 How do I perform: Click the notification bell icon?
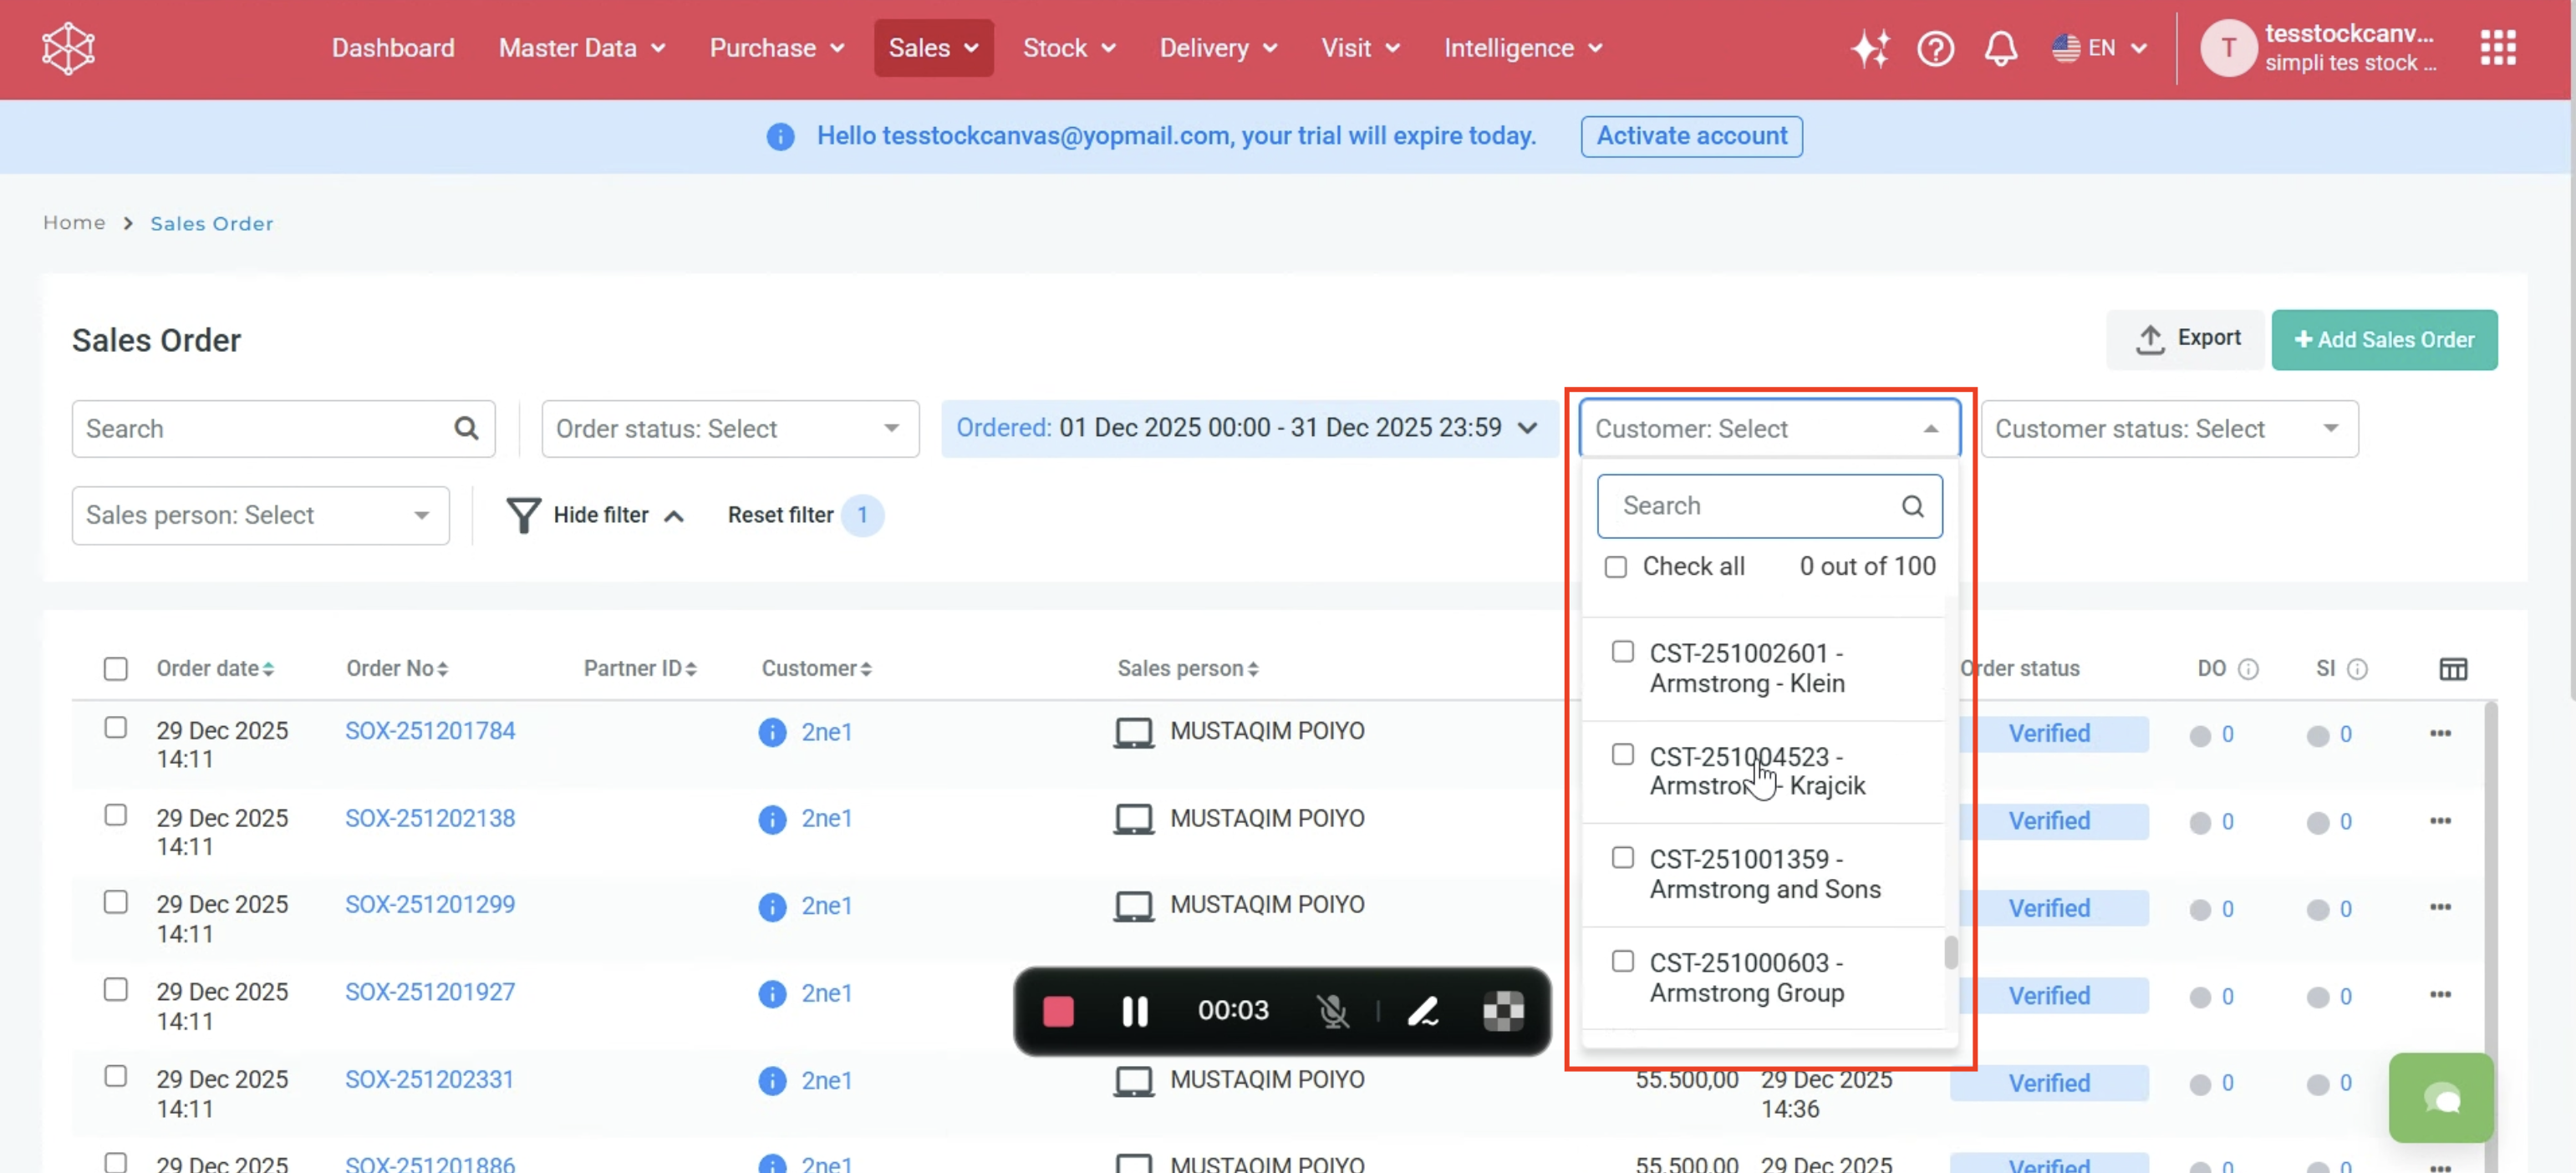[2000, 48]
